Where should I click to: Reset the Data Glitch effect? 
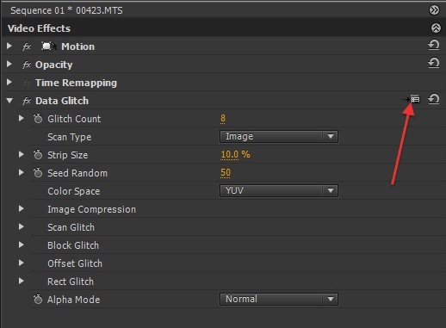coord(434,100)
